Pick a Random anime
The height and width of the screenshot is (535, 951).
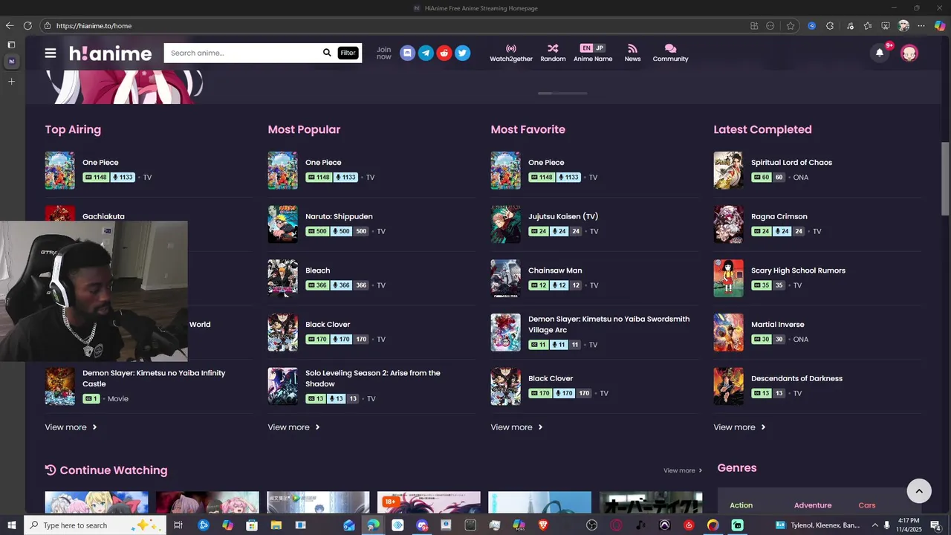[x=553, y=53]
